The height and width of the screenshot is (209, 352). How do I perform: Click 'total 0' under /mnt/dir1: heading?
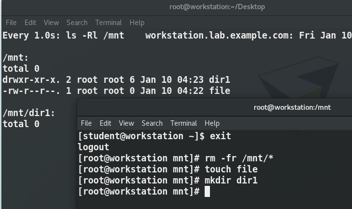coord(21,124)
